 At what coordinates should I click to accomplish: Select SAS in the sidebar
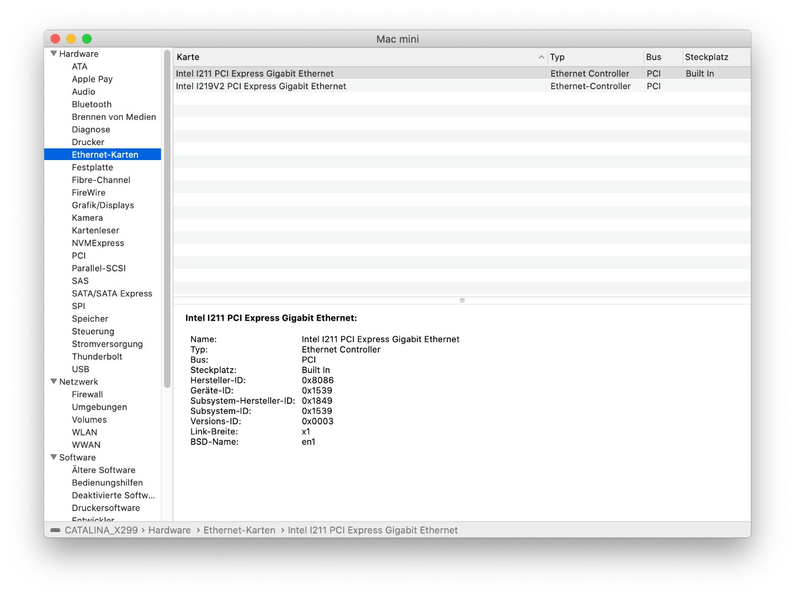click(80, 281)
